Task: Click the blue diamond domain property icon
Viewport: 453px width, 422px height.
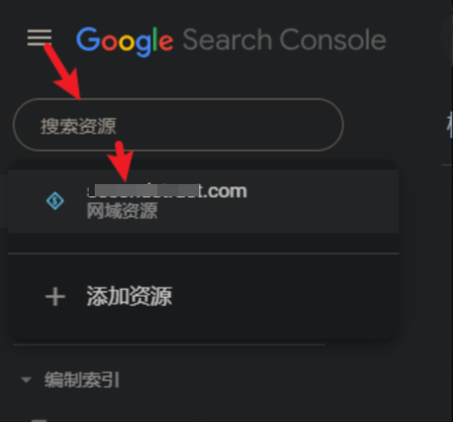Action: tap(55, 201)
